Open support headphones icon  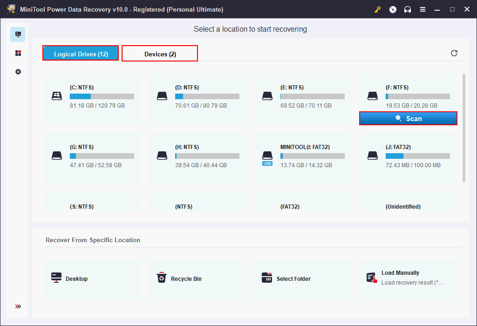coord(408,9)
